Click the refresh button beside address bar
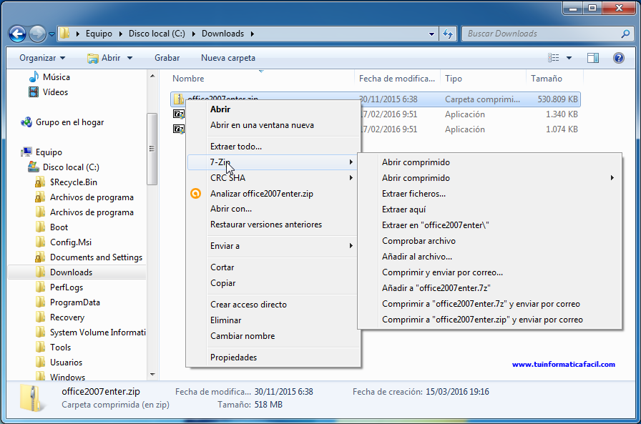 [448, 34]
